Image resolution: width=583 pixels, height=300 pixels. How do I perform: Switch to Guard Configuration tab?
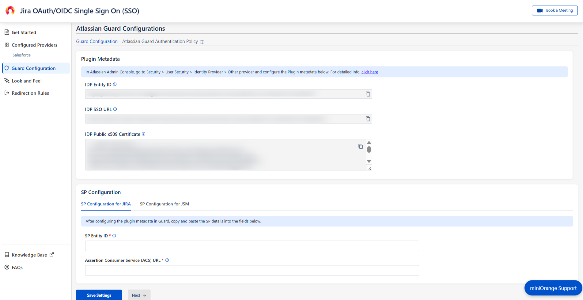[97, 41]
